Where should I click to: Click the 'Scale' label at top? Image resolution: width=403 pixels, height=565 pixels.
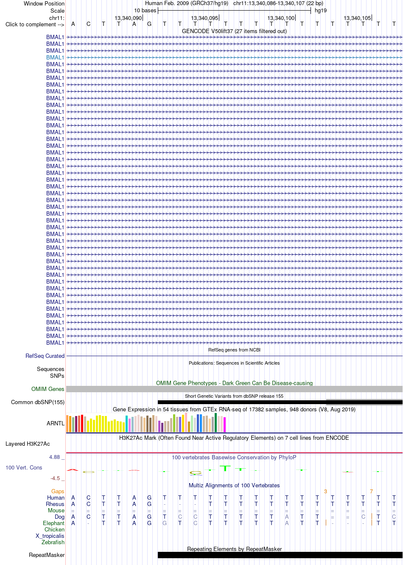[58, 11]
